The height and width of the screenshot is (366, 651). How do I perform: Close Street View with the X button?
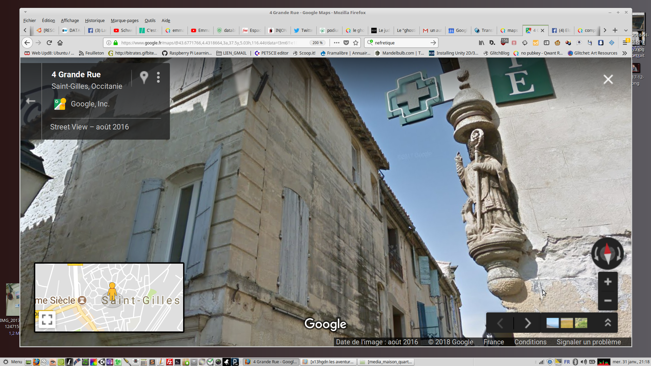click(608, 79)
